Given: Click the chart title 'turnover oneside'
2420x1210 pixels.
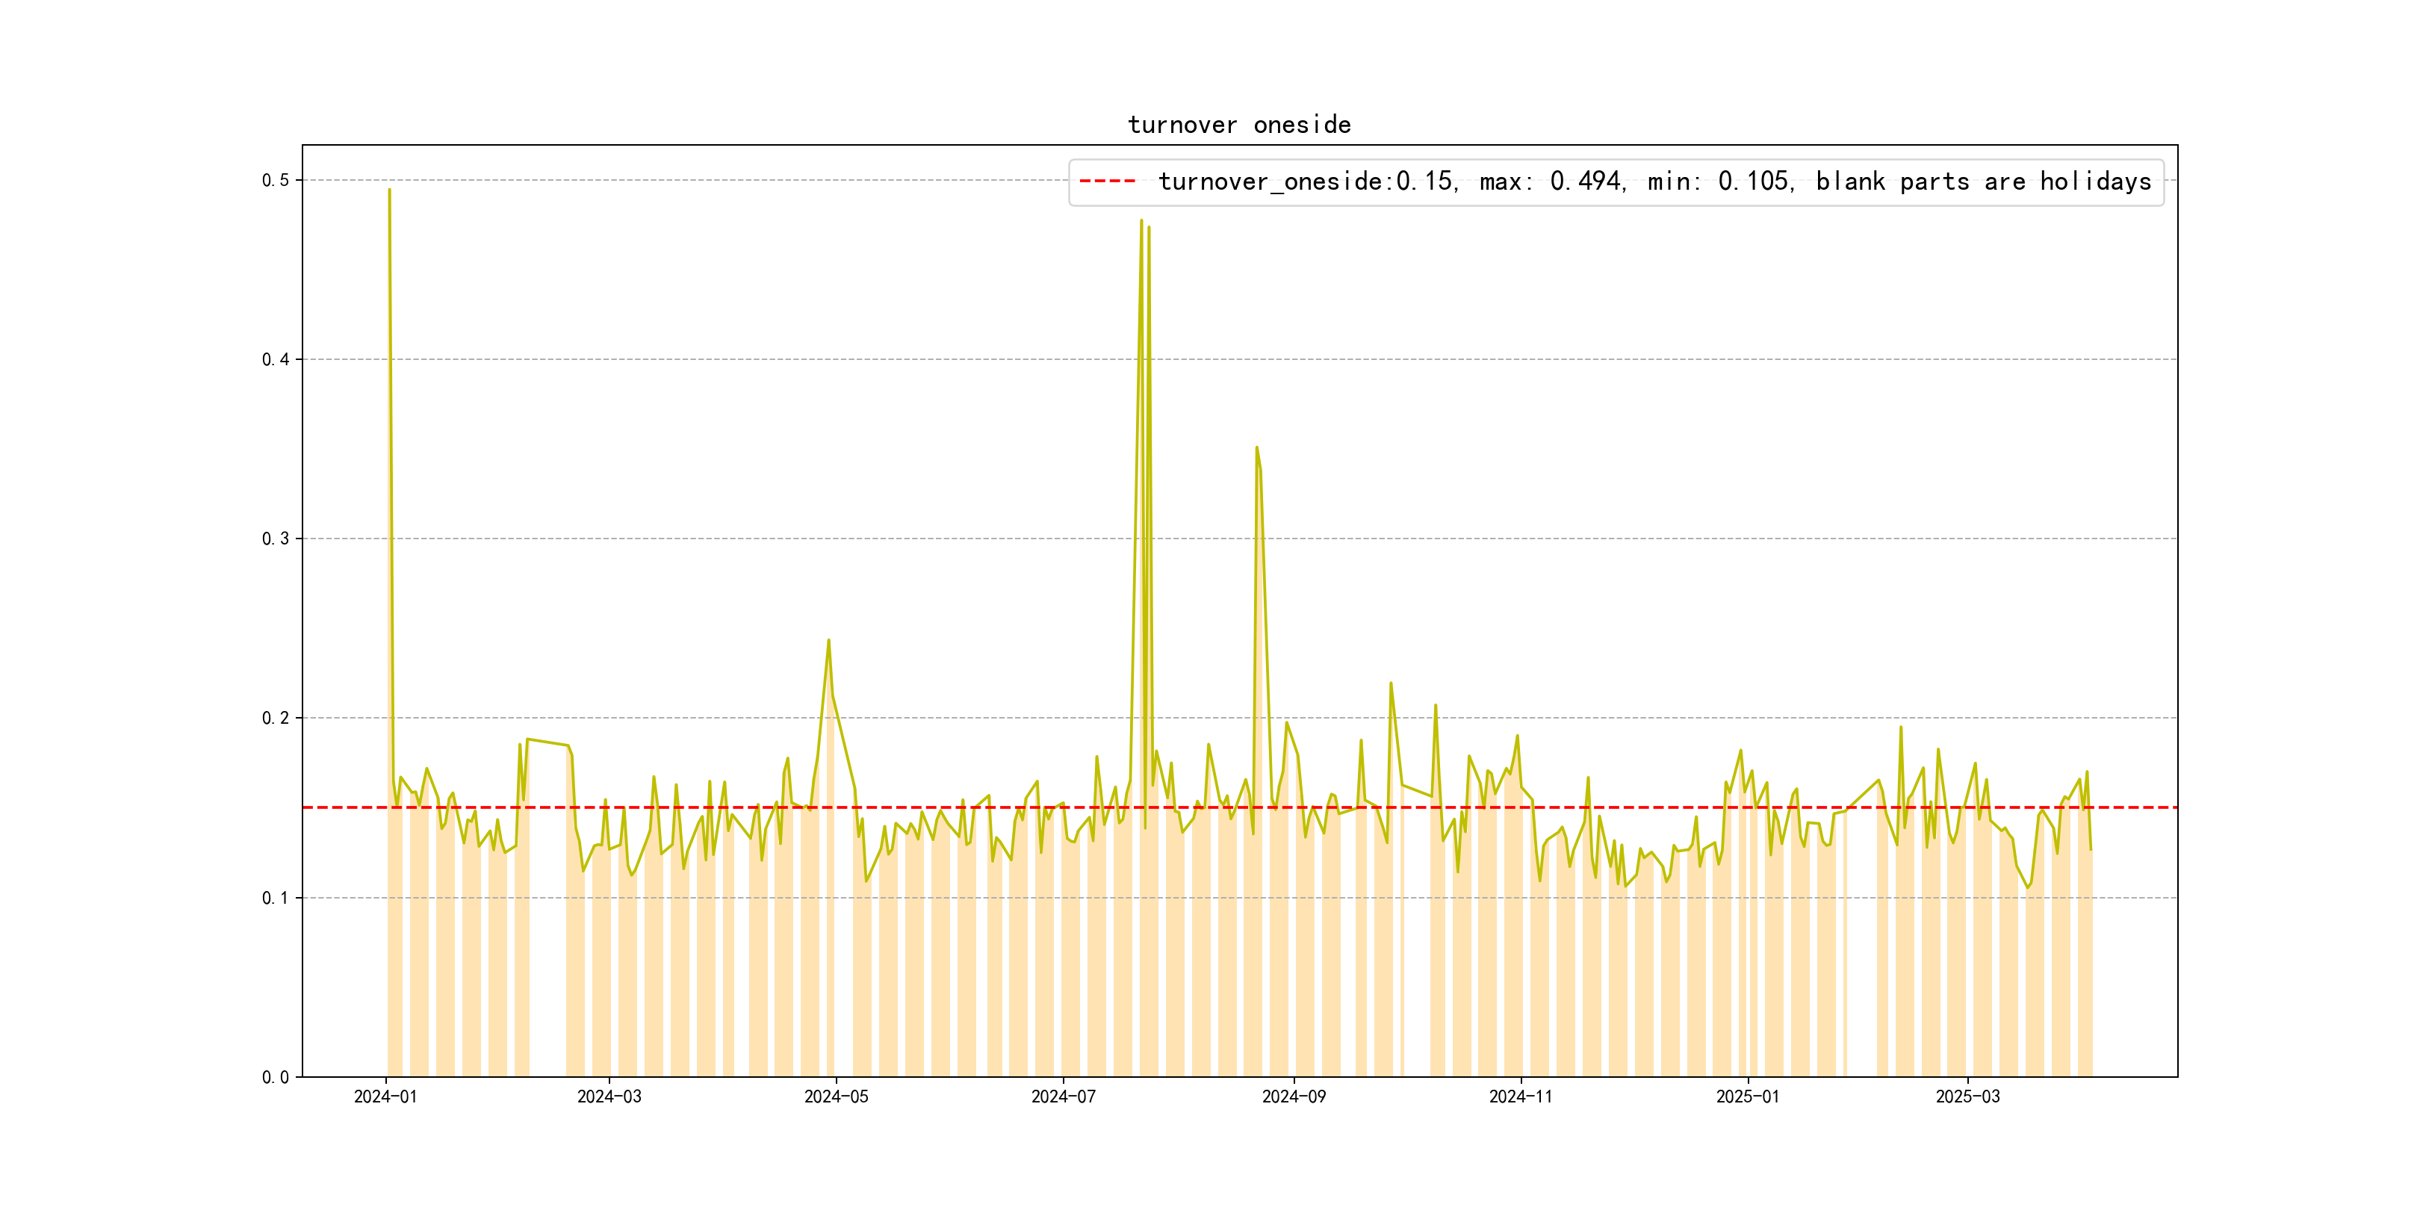Looking at the screenshot, I should pyautogui.click(x=1238, y=125).
